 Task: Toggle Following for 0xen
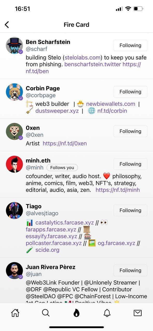pyautogui.click(x=130, y=131)
